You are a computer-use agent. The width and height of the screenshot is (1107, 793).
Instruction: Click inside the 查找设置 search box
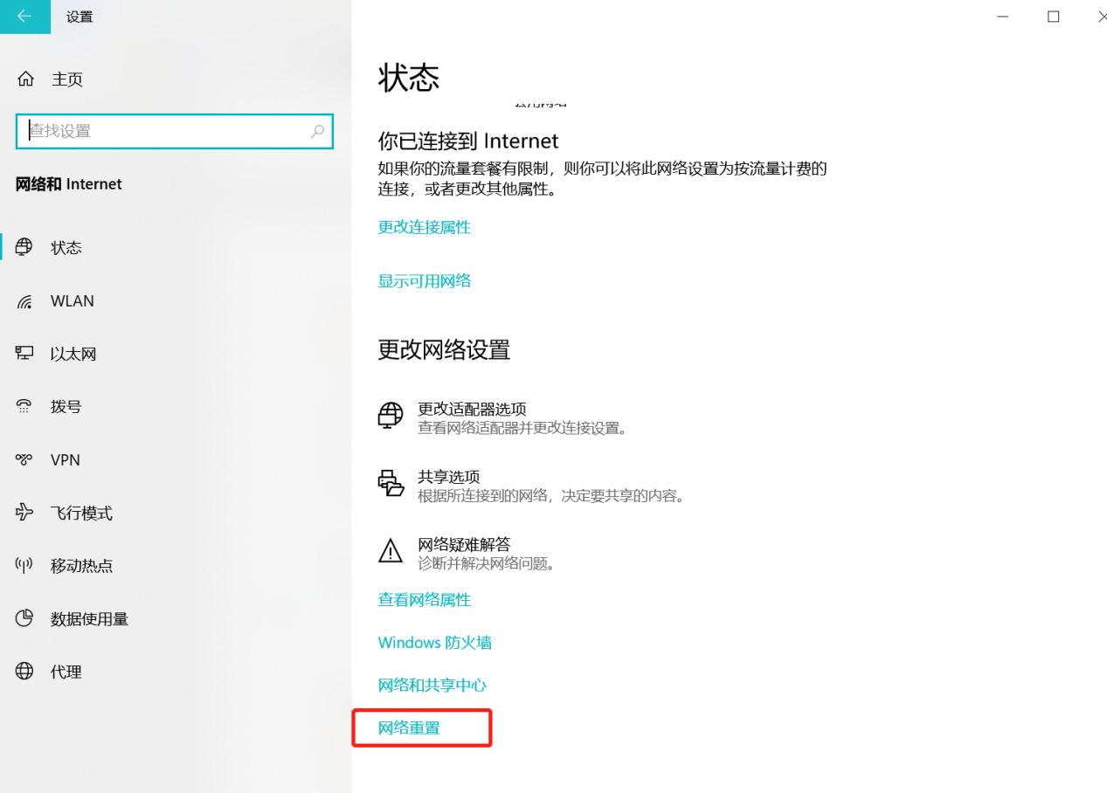click(x=174, y=131)
